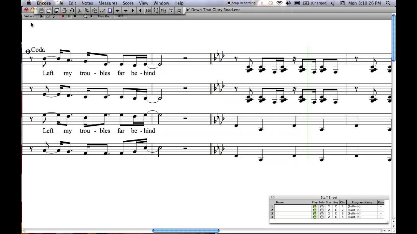Open a file with the folder icon
The image size is (417, 234).
pos(49,10)
